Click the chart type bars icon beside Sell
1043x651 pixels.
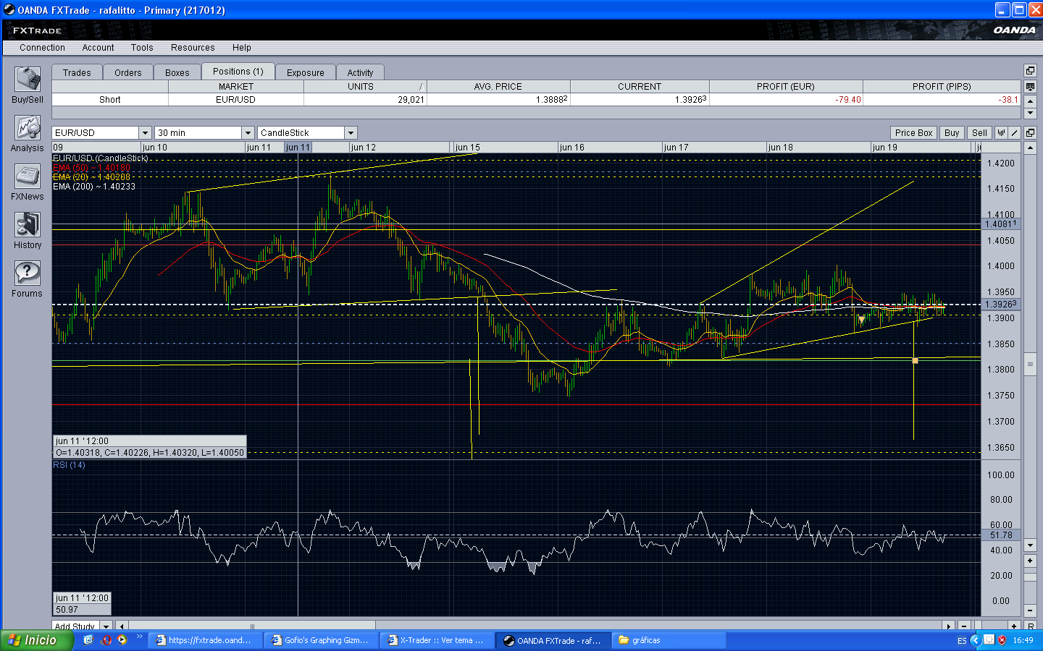(1001, 133)
